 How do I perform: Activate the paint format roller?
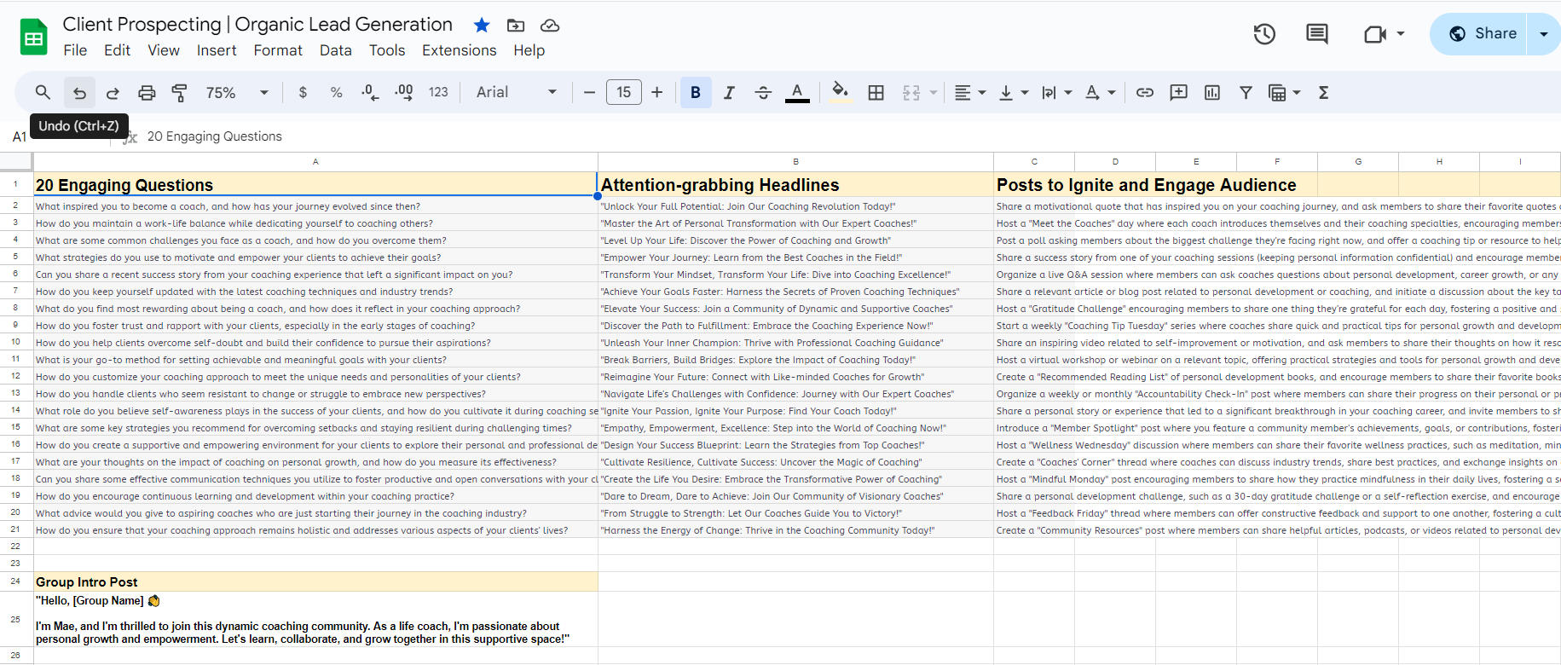coord(180,92)
